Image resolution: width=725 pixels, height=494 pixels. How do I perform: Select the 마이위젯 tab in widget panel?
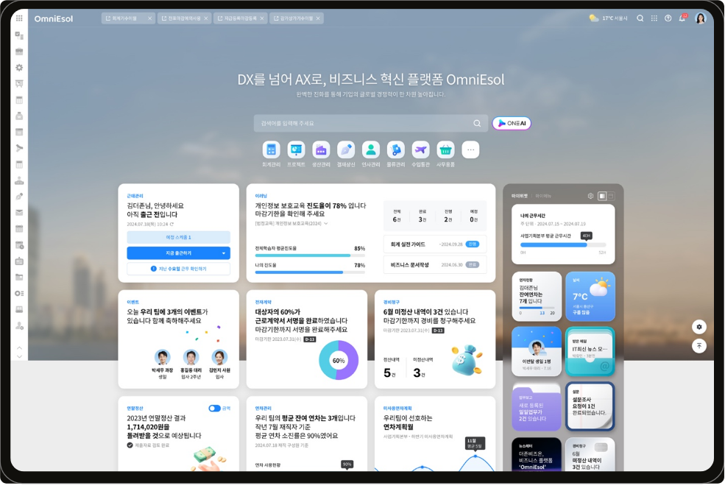[520, 196]
